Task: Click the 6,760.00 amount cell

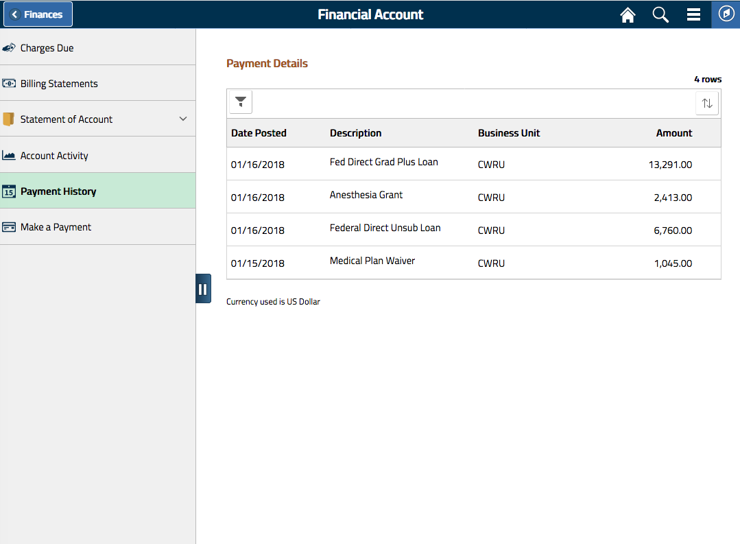Action: (x=673, y=231)
